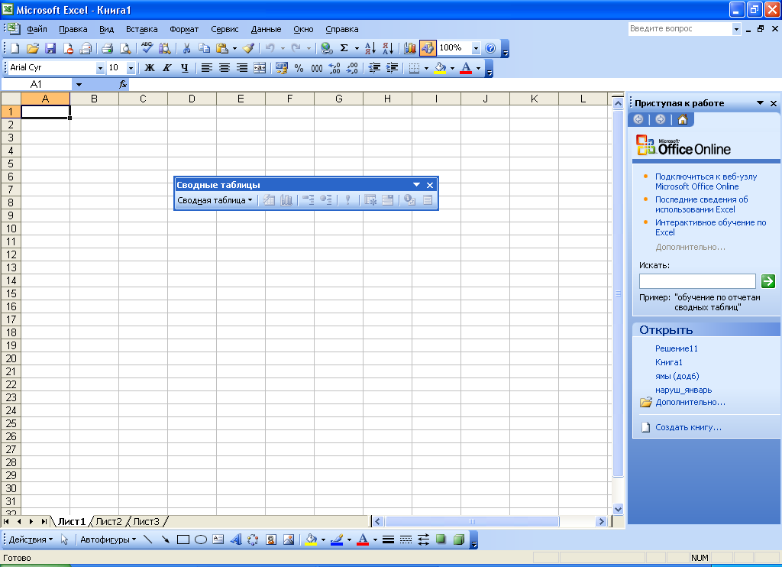The width and height of the screenshot is (782, 567).
Task: Insert hyperlink using globe icon
Action: pos(326,48)
